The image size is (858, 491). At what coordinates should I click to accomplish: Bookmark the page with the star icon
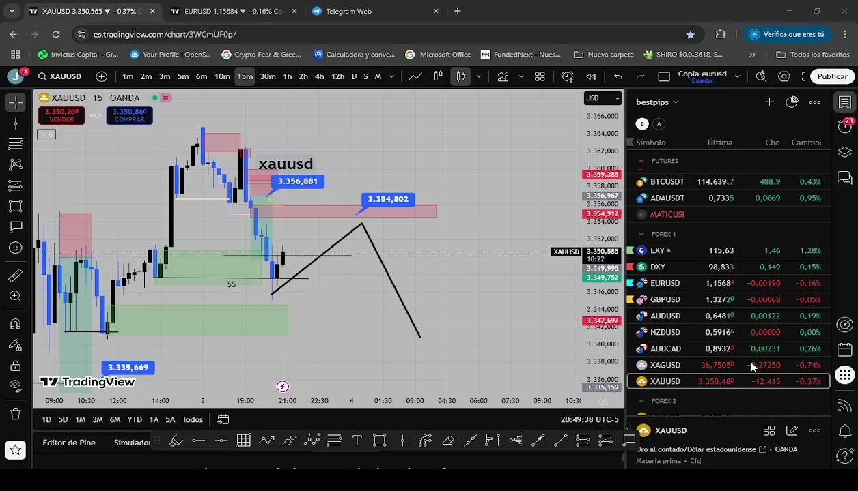click(x=691, y=34)
